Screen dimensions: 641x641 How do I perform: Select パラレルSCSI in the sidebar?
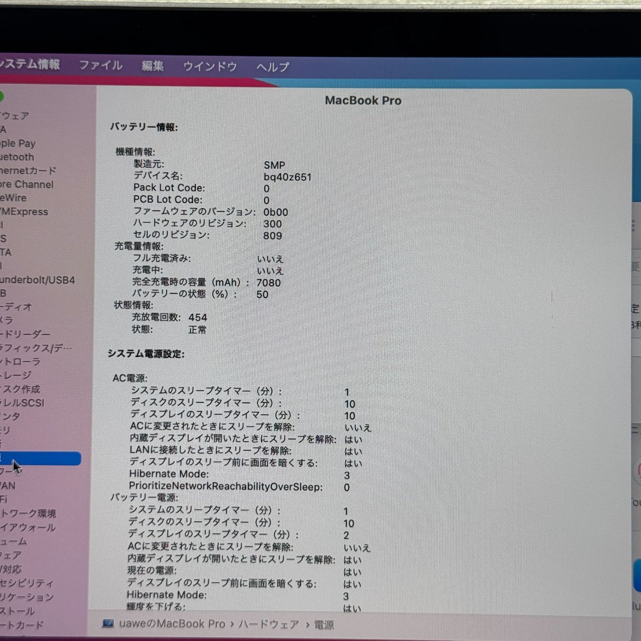click(x=22, y=403)
